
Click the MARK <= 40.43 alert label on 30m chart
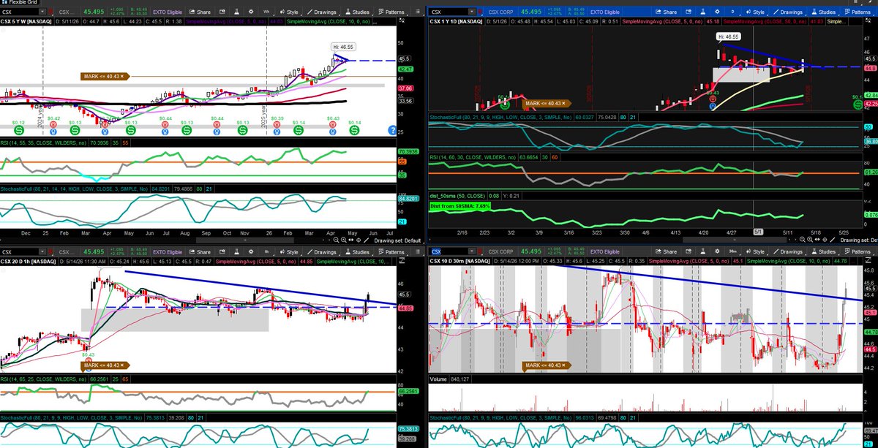click(x=549, y=365)
